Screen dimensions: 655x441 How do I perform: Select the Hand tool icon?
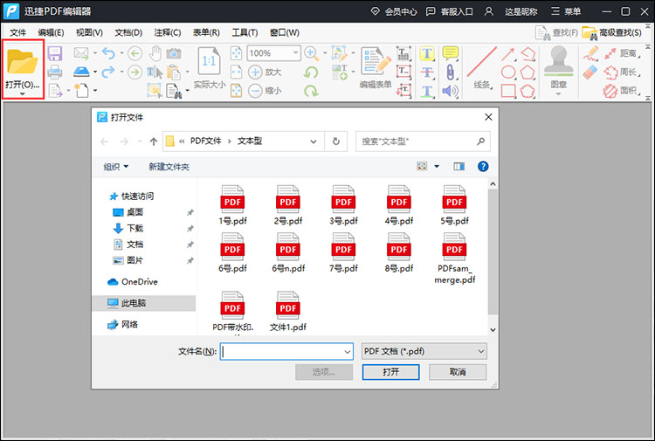155,53
